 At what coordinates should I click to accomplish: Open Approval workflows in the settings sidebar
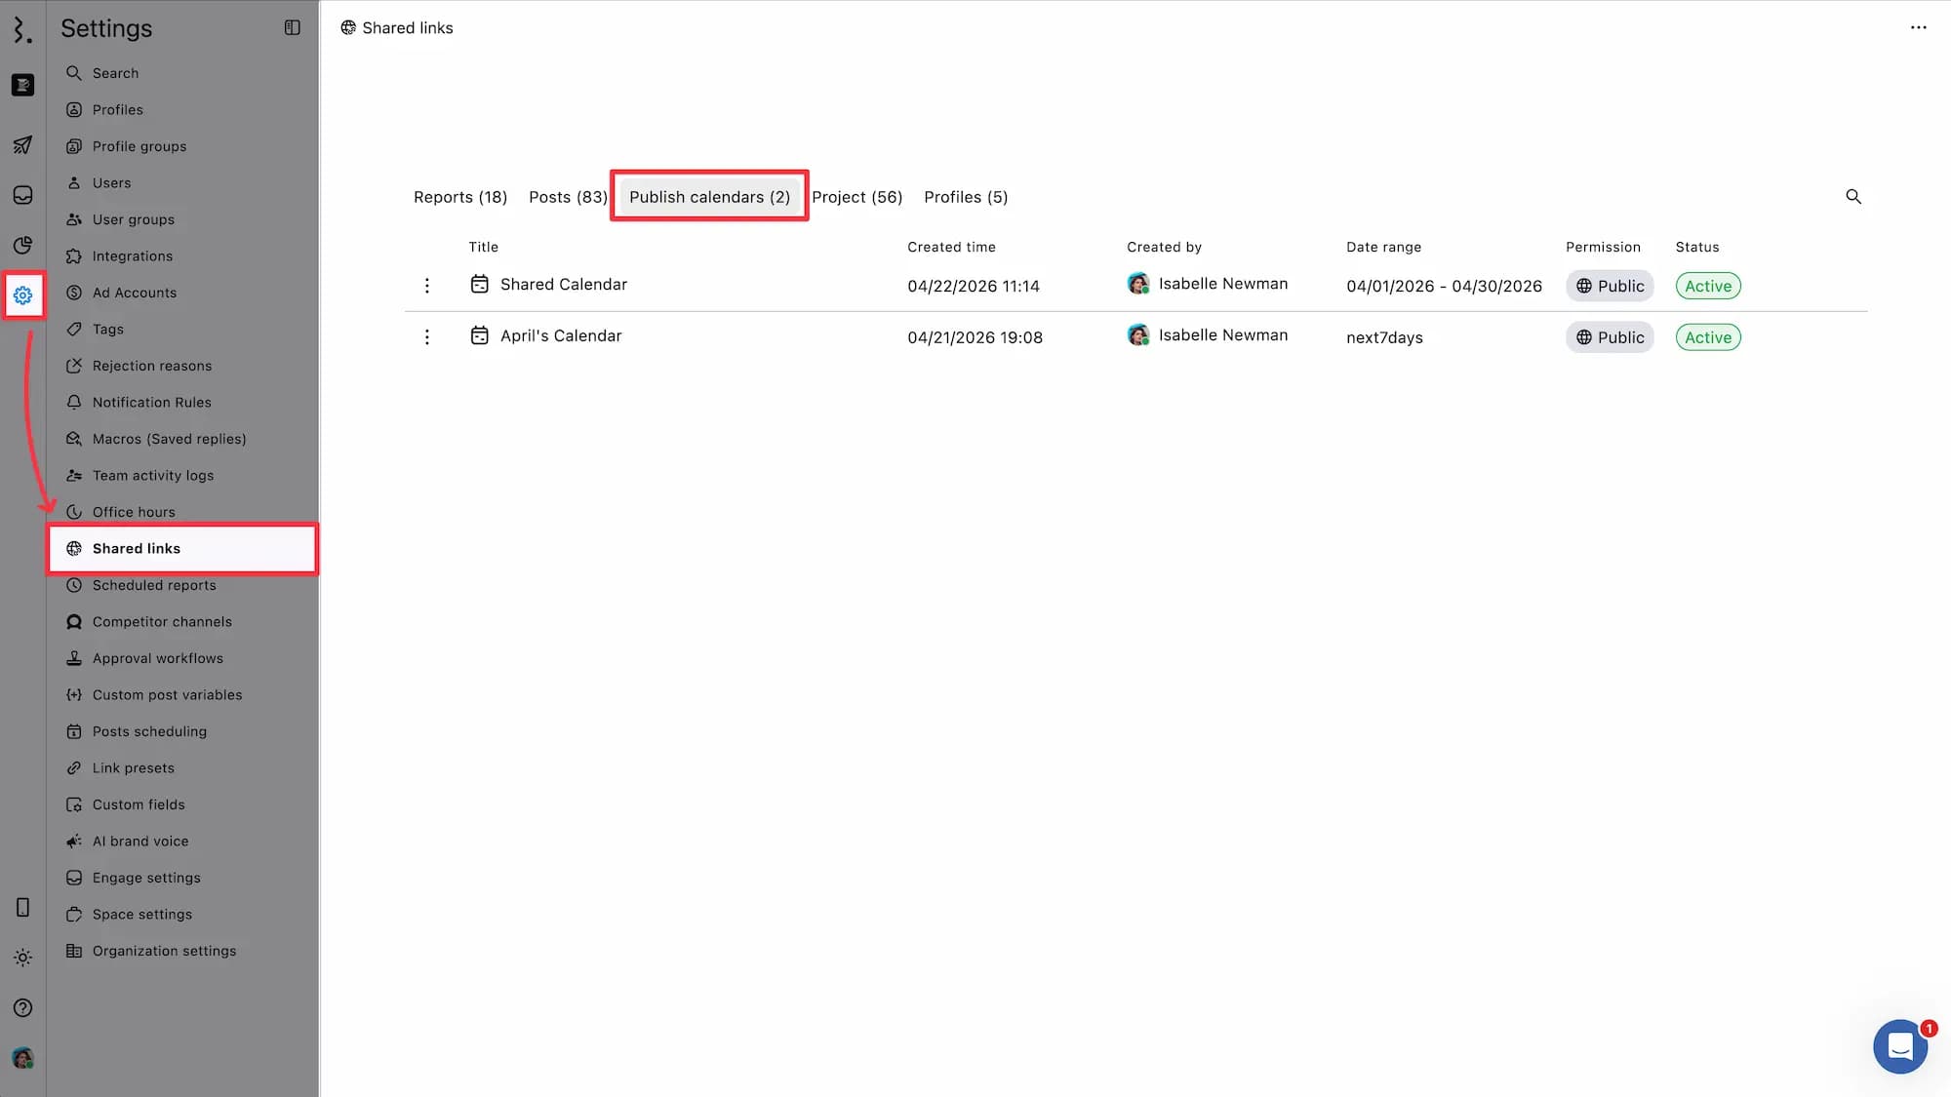click(x=157, y=657)
